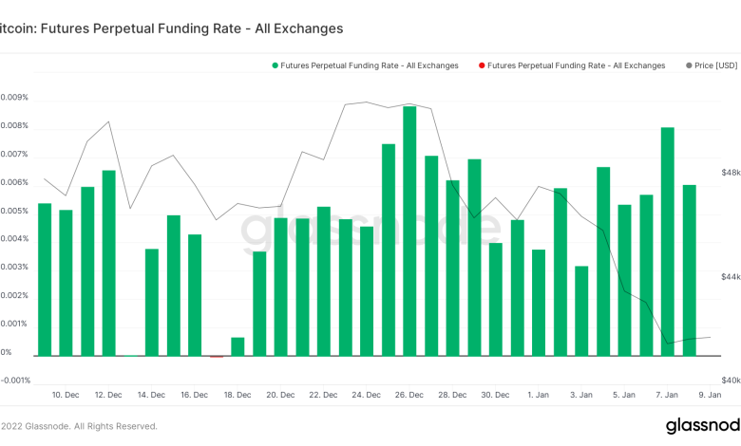
Task: Click the 24 Dec date label on x-axis
Action: [x=366, y=393]
